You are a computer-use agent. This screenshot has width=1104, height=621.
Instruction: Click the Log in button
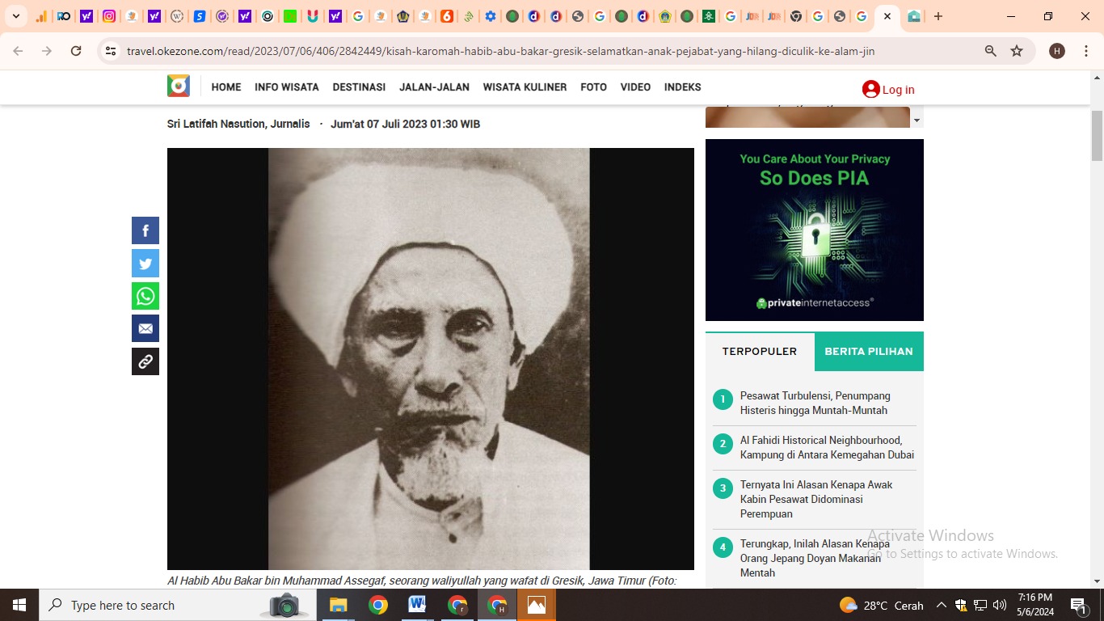point(888,89)
